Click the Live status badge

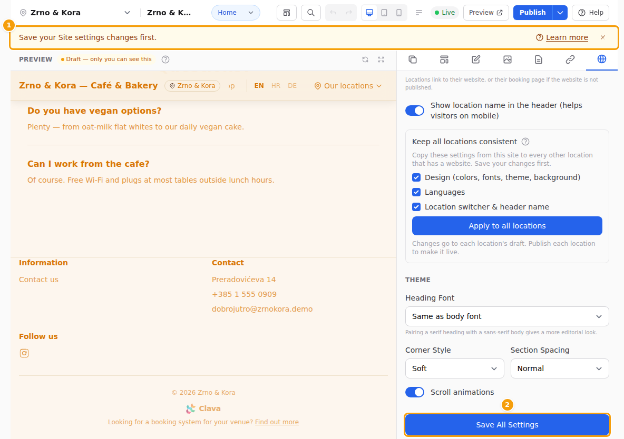coord(444,13)
